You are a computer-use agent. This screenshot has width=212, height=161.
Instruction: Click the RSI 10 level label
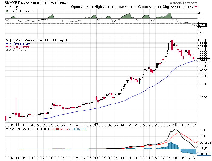pyautogui.click(x=200, y=33)
